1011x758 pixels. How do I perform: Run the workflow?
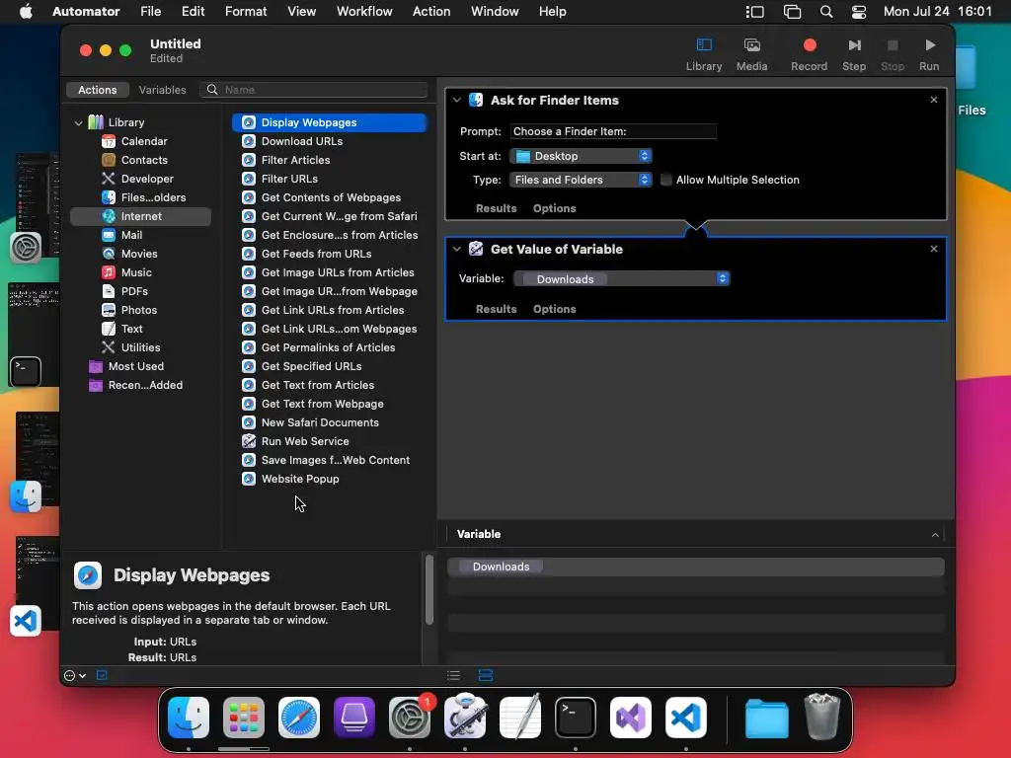929,54
